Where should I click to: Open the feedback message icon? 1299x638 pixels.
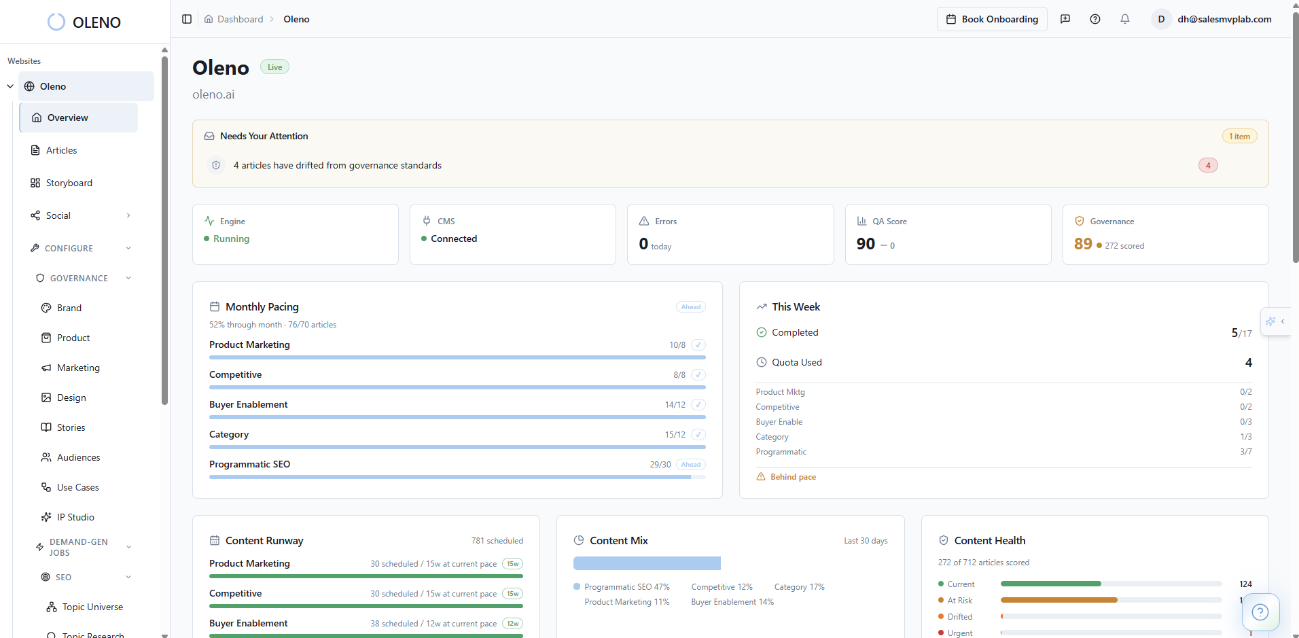point(1065,19)
